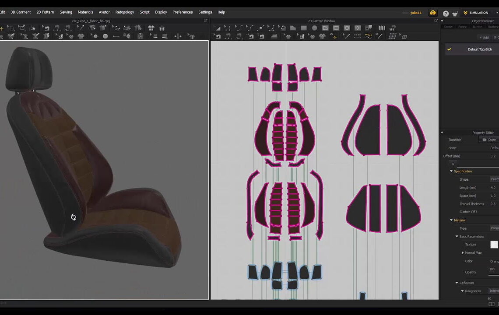The width and height of the screenshot is (499, 315).
Task: Click the Color swatch set to Orange
Action: (x=496, y=261)
